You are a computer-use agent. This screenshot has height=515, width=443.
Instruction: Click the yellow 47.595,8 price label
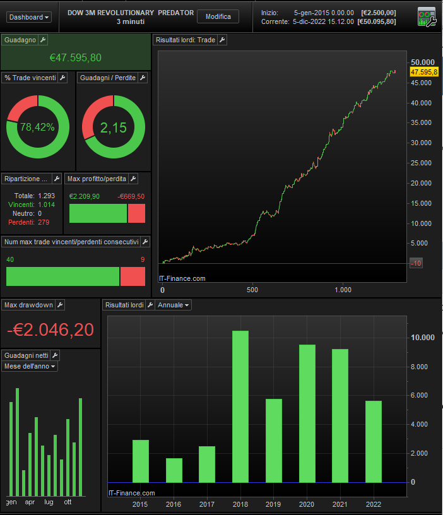pyautogui.click(x=424, y=72)
